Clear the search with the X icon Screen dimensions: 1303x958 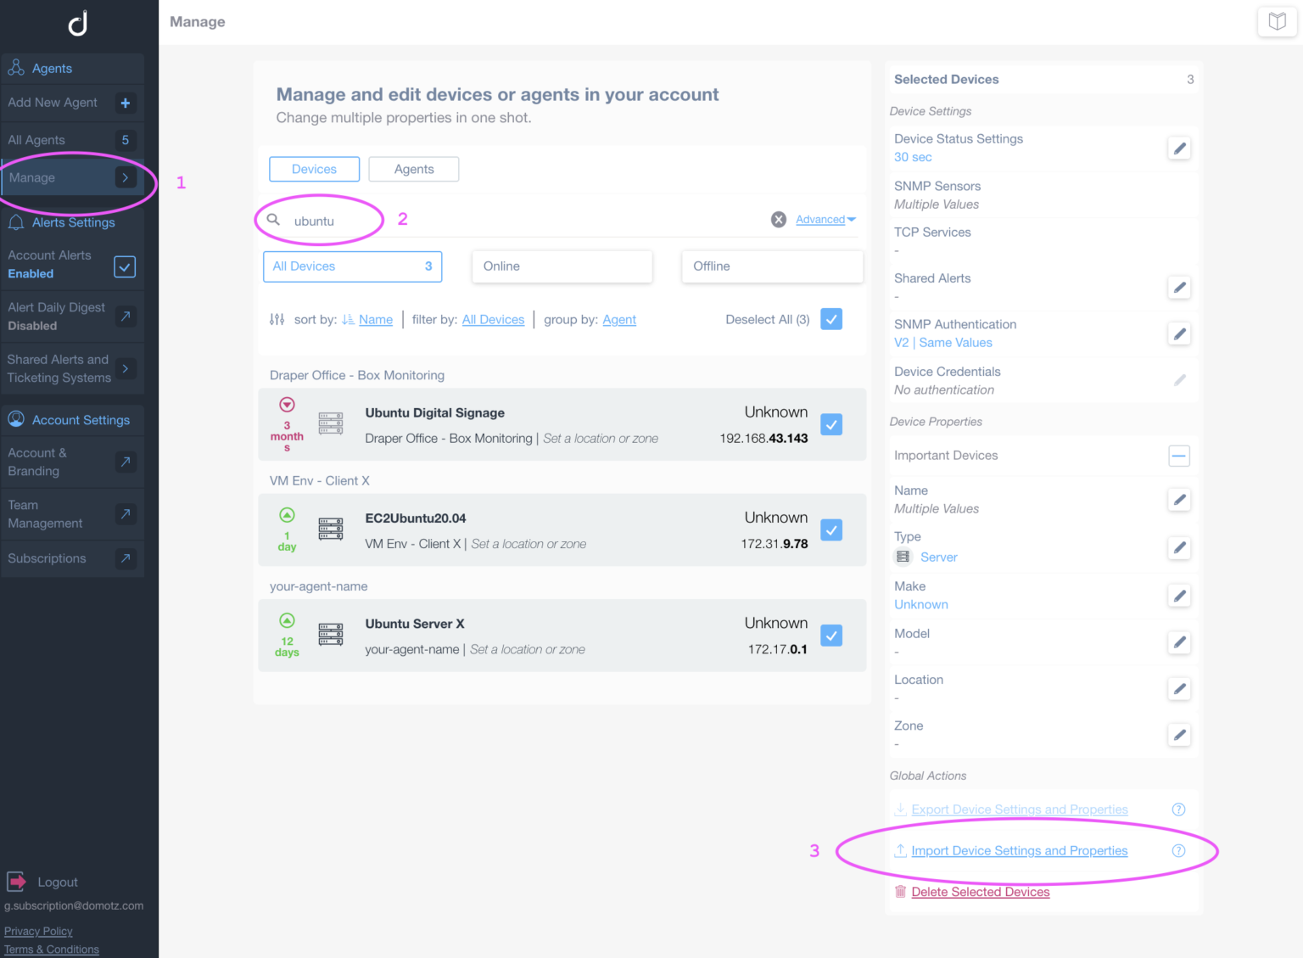tap(778, 219)
